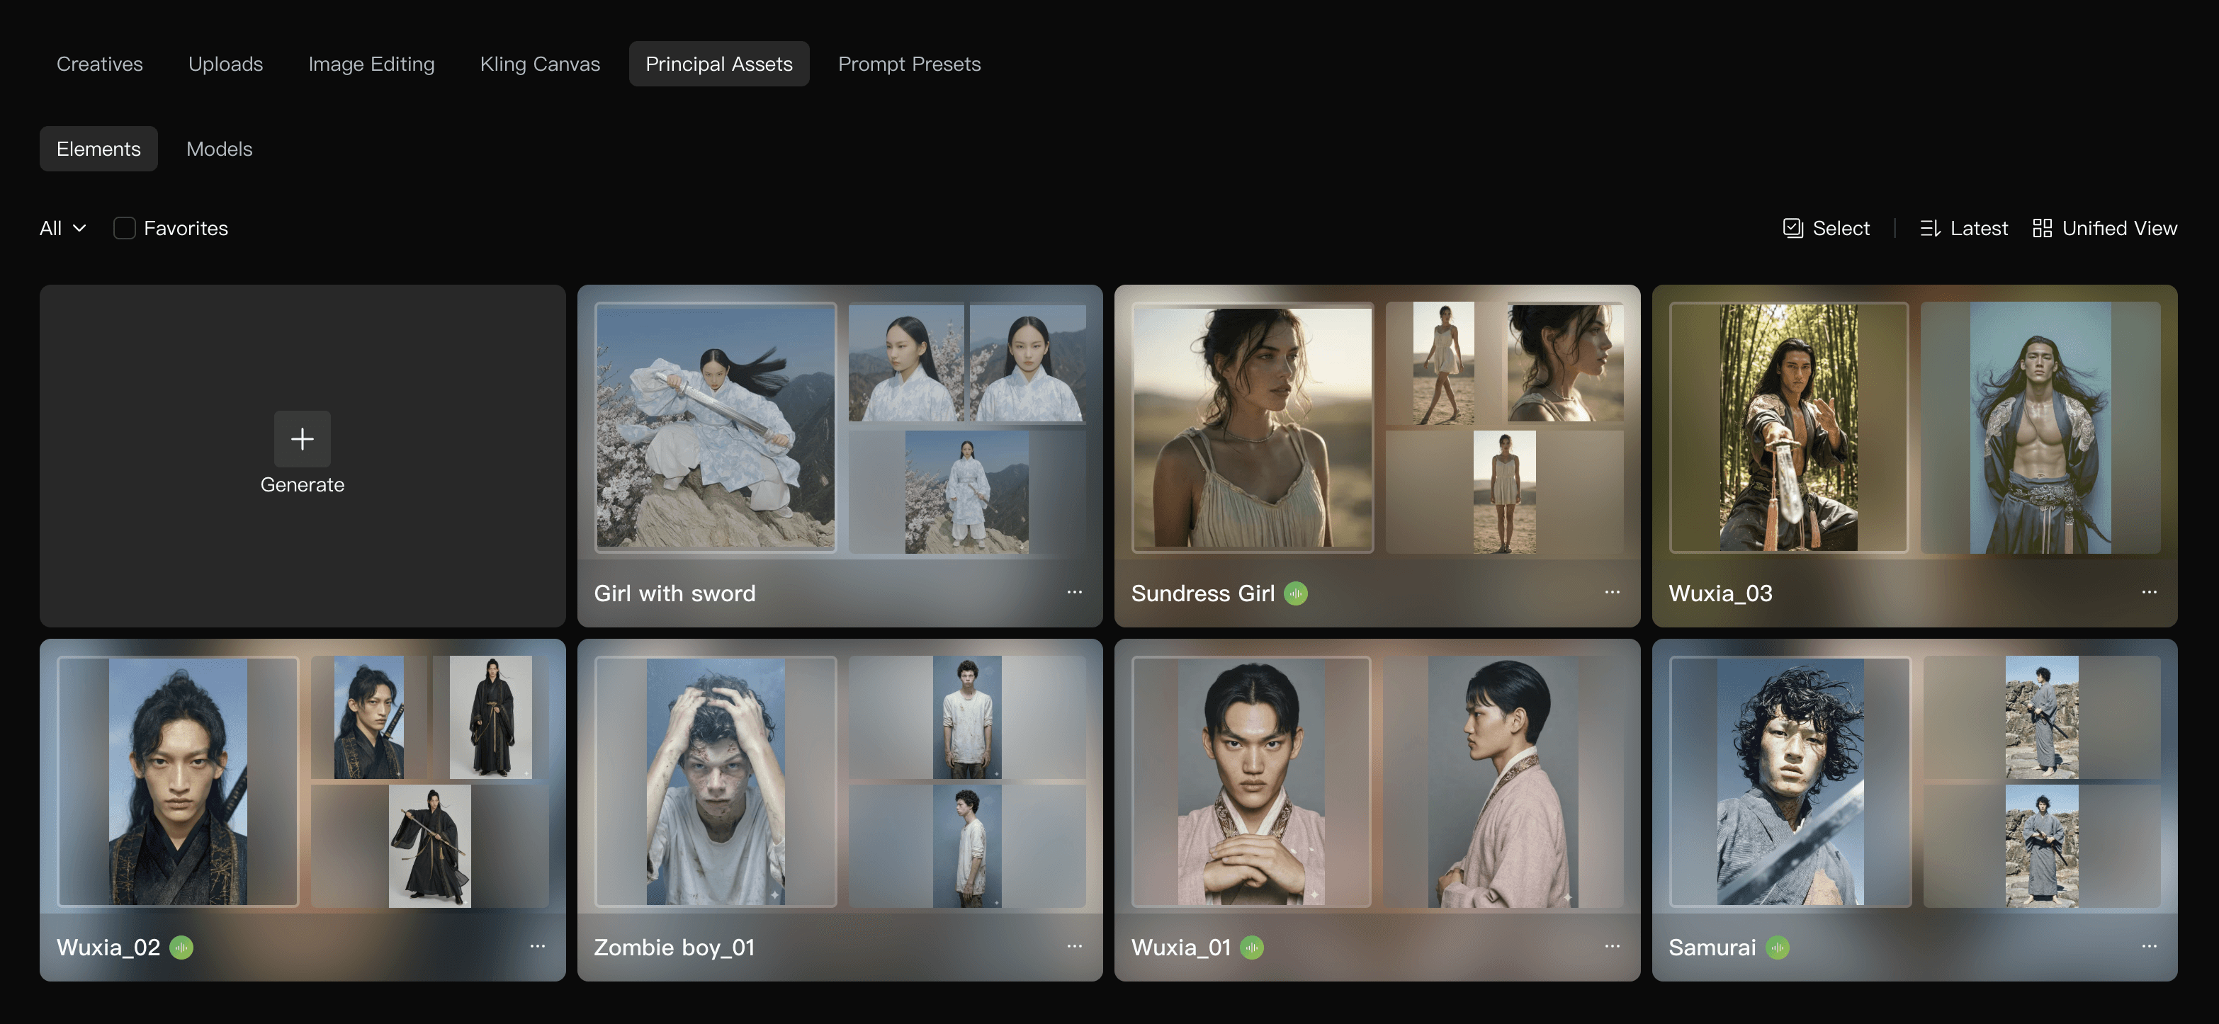The image size is (2219, 1024).
Task: Open more options for Wuxia_03
Action: pyautogui.click(x=2150, y=591)
